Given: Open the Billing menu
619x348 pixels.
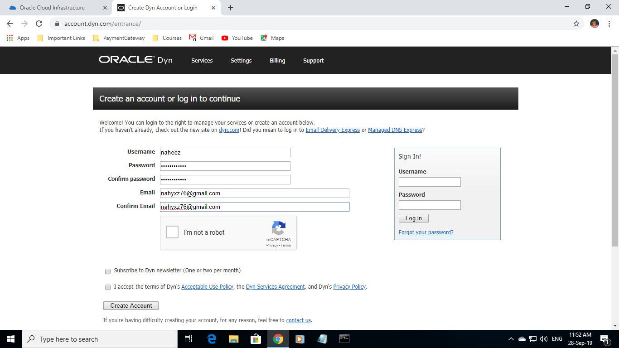Looking at the screenshot, I should (x=277, y=60).
